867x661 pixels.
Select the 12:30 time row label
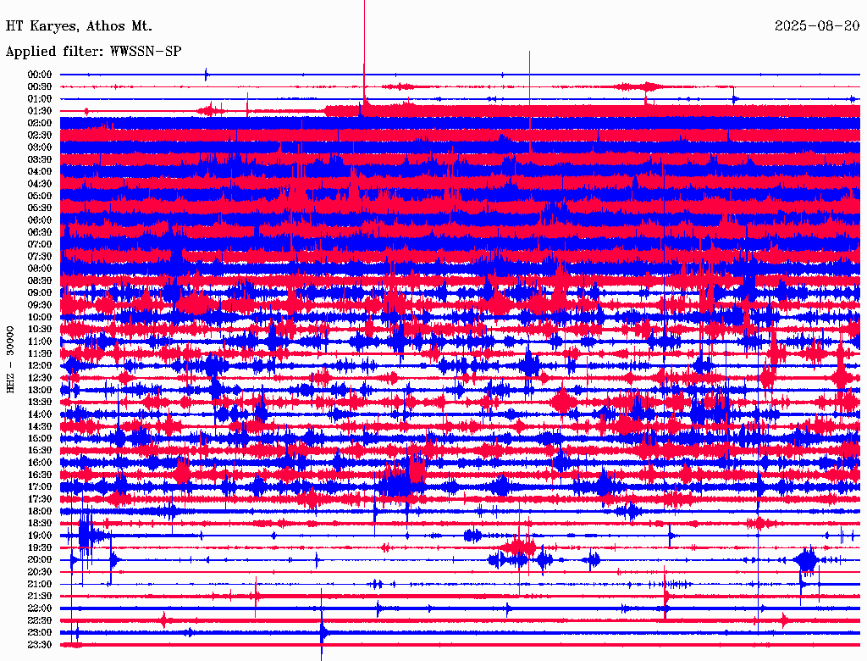pos(40,378)
